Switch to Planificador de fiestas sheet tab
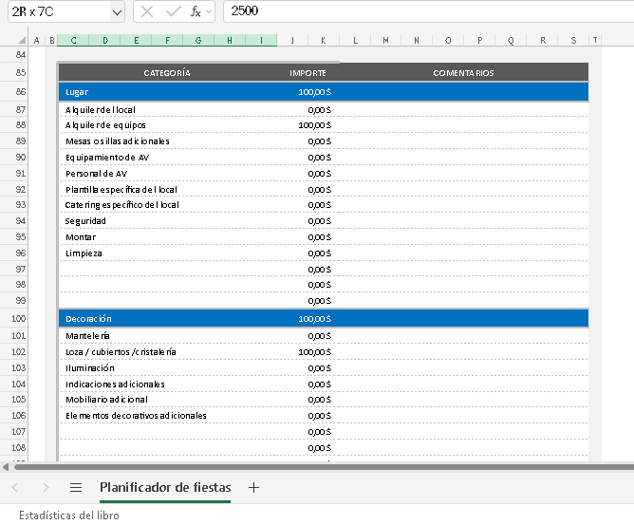The height and width of the screenshot is (525, 634). [x=164, y=487]
